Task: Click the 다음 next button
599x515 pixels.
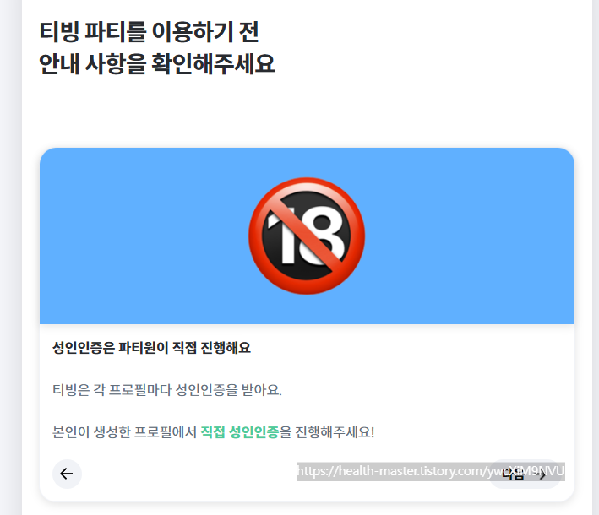Action: click(525, 474)
